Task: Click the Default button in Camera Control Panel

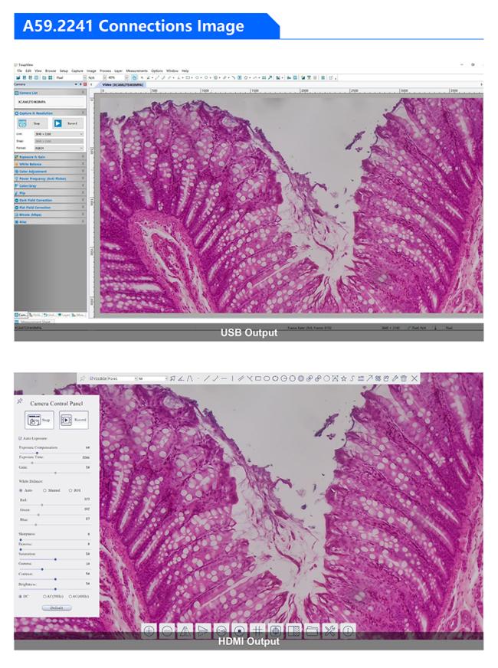Action: coord(56,607)
